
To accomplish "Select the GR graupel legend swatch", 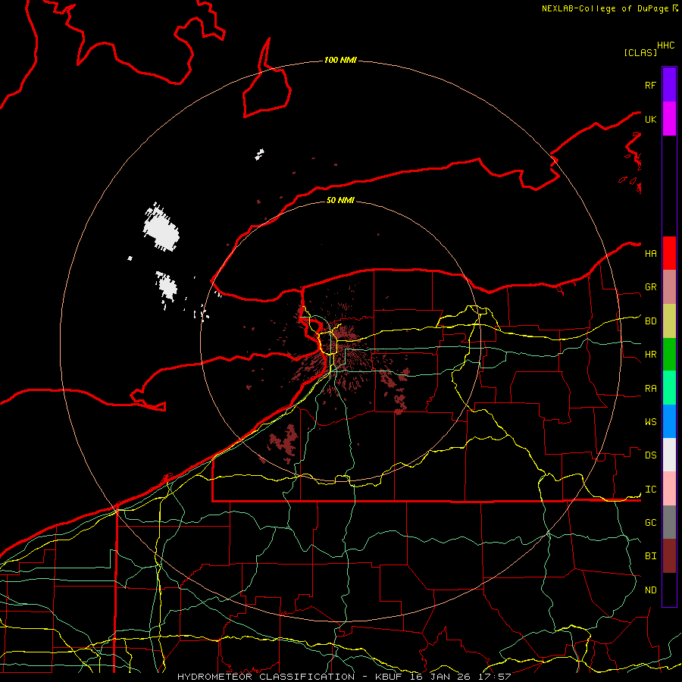I will click(x=669, y=287).
